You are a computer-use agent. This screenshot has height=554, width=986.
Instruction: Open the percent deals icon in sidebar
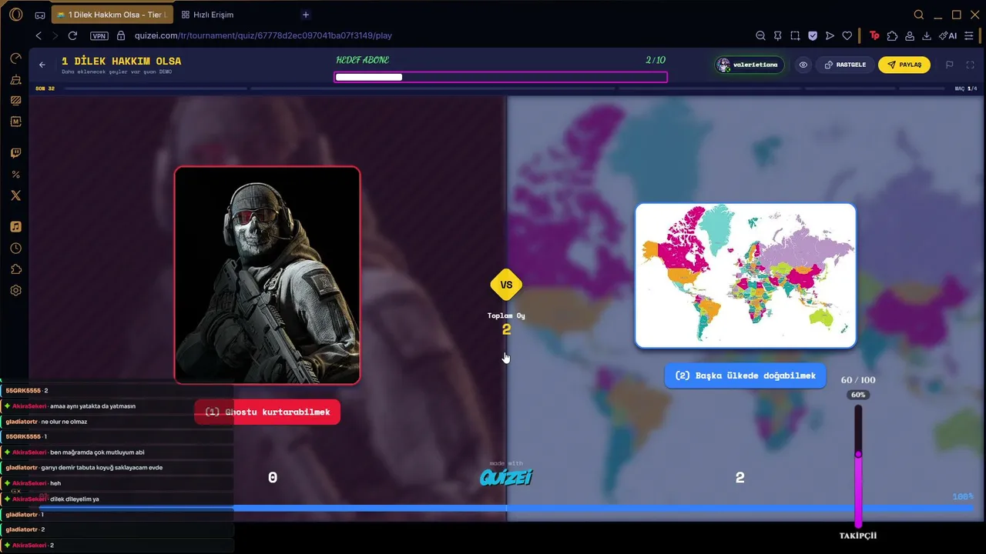coord(15,175)
